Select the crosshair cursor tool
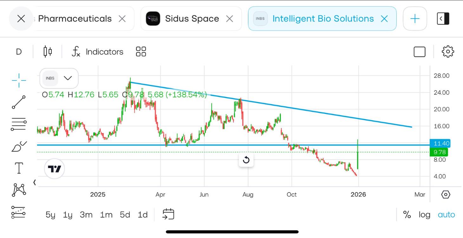 19,80
